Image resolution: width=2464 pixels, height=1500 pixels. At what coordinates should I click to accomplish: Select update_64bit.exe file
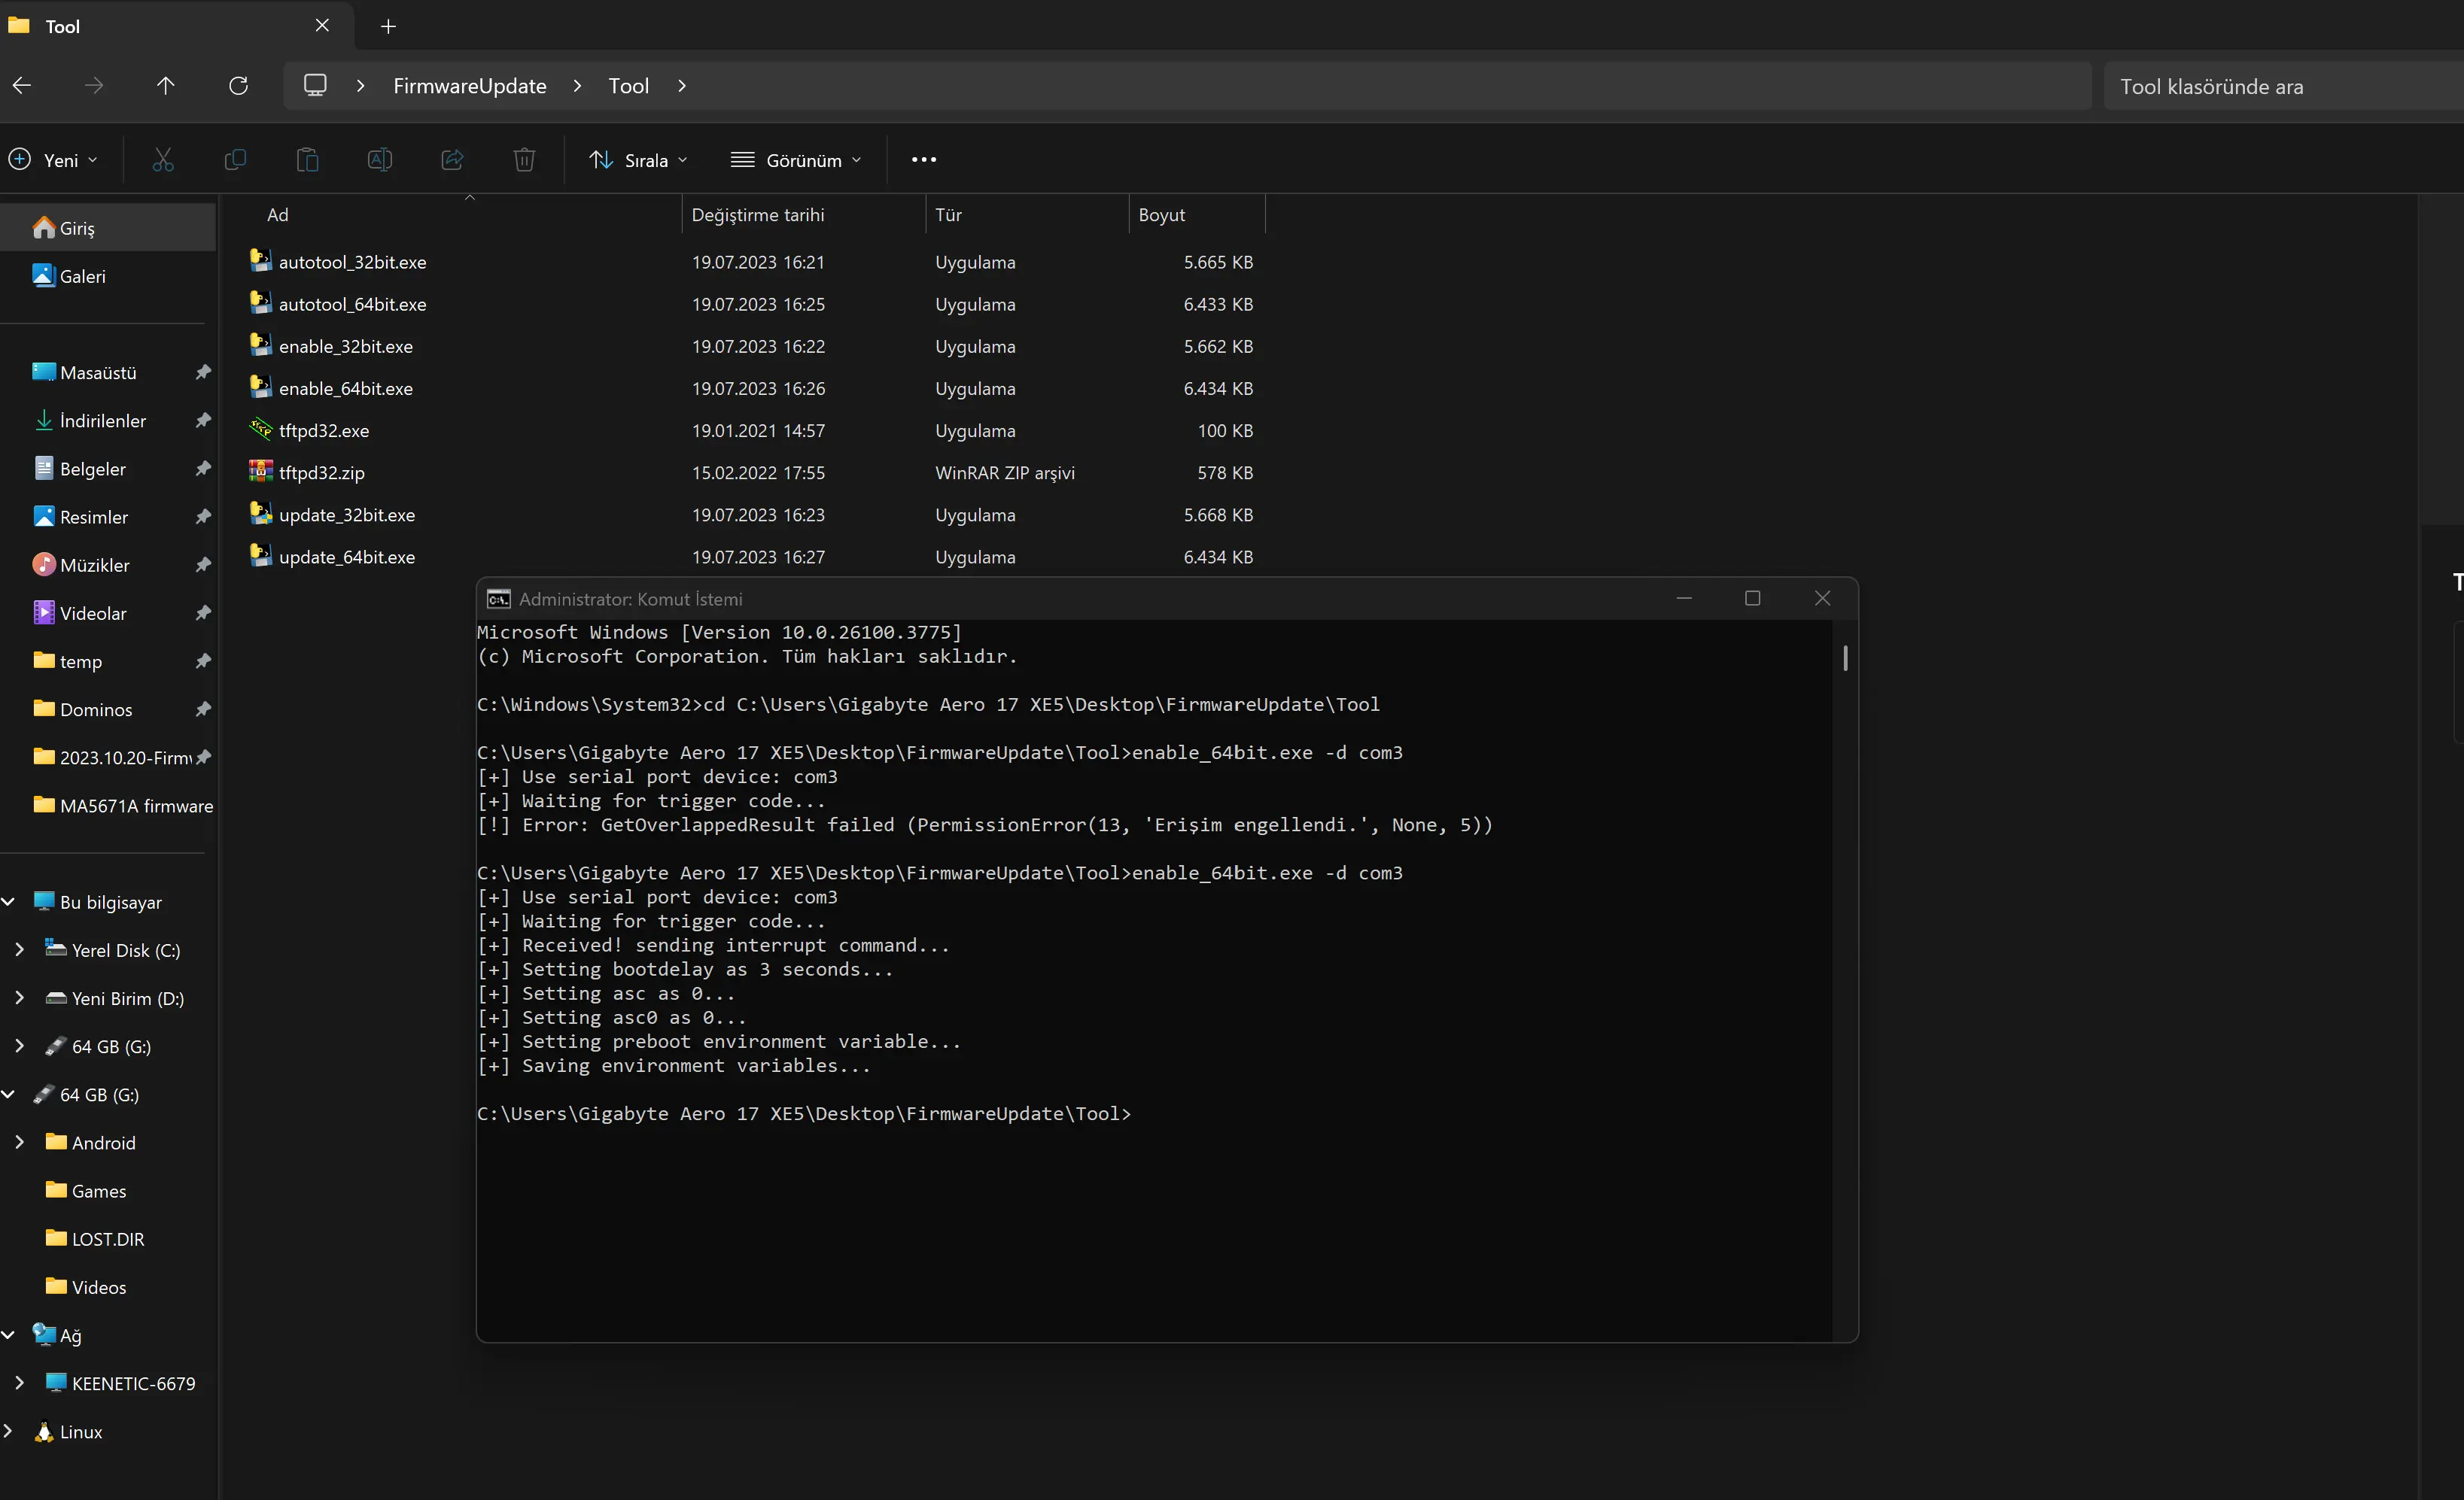[346, 557]
